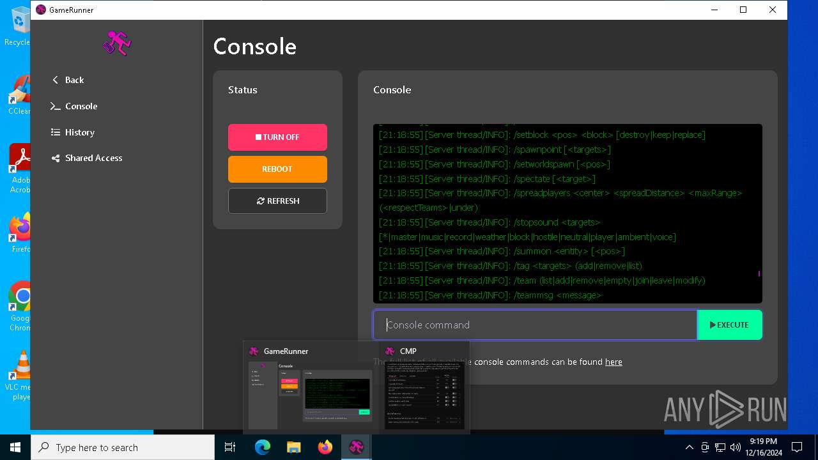Click the large Console page title
818x460 pixels.
point(254,47)
